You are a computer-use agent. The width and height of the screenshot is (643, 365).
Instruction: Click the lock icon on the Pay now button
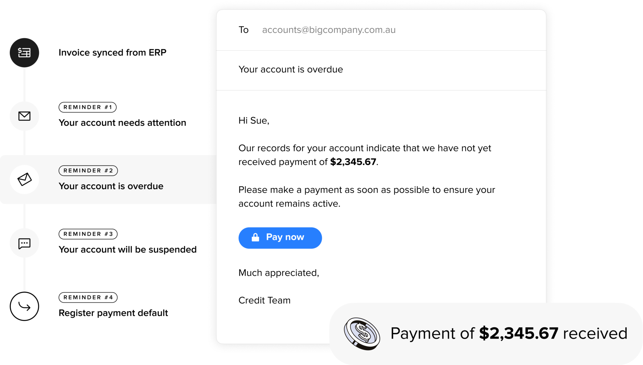pos(256,237)
